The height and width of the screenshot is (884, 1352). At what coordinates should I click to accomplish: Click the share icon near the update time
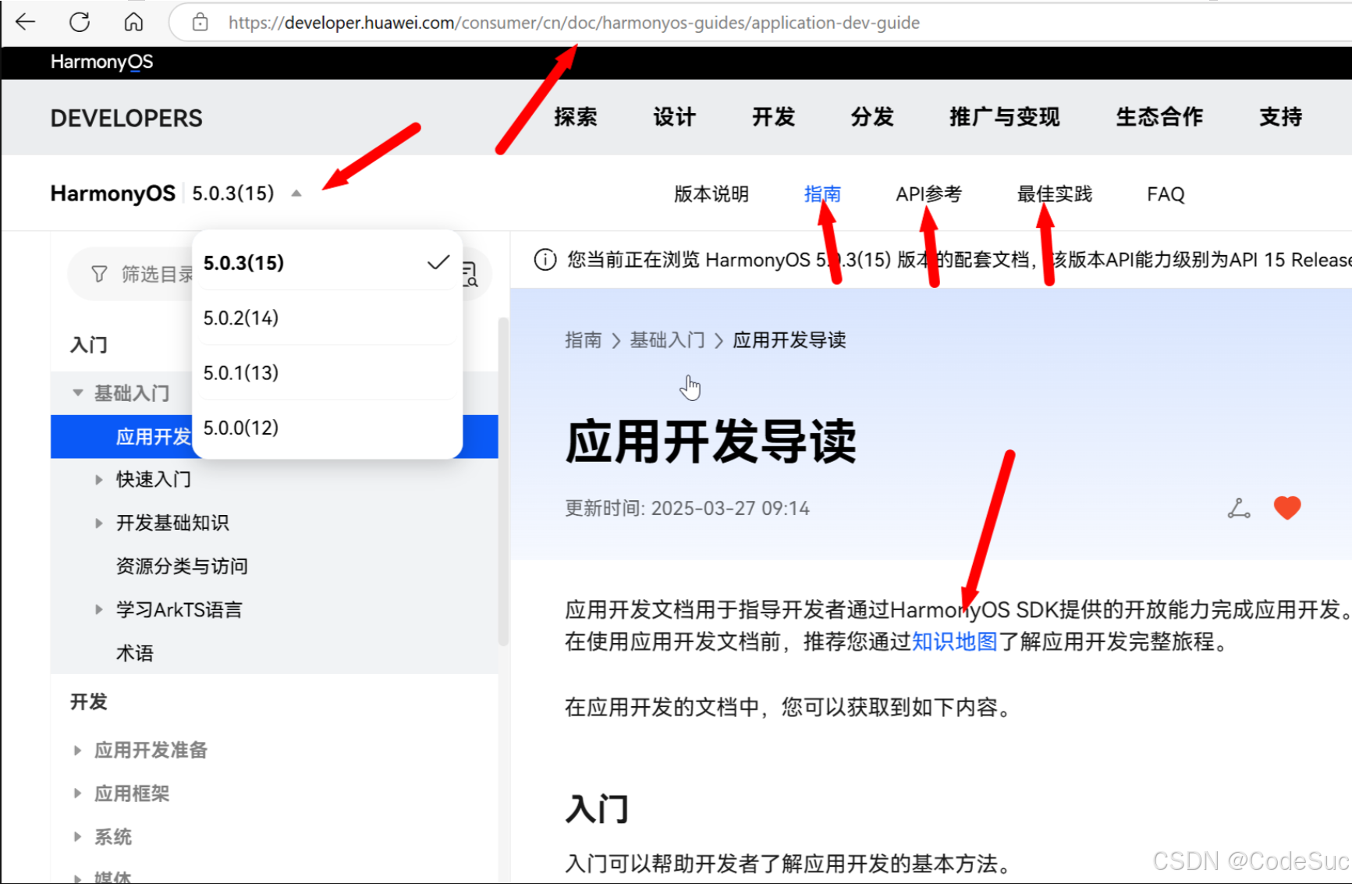[x=1239, y=508]
